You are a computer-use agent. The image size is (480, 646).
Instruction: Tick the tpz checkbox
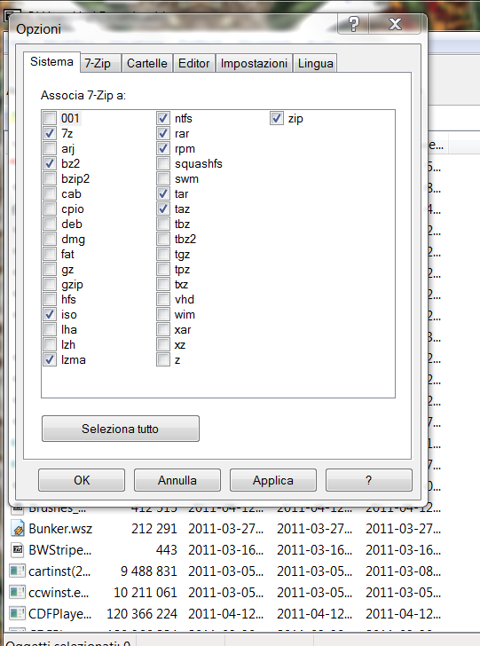pyautogui.click(x=163, y=270)
